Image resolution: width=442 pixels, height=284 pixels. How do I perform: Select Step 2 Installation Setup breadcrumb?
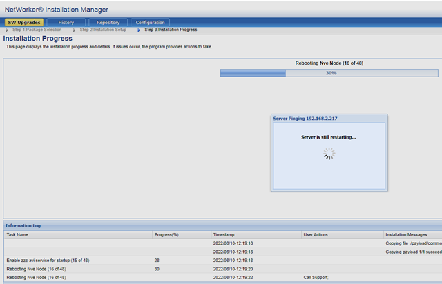(103, 30)
